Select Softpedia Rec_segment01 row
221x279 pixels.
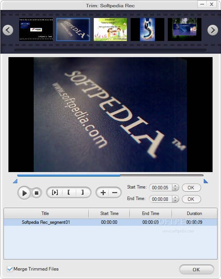(x=110, y=222)
